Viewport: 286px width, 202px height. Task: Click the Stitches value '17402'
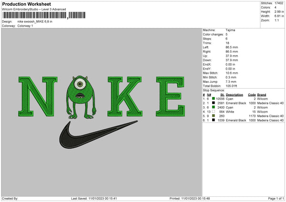click(x=279, y=3)
